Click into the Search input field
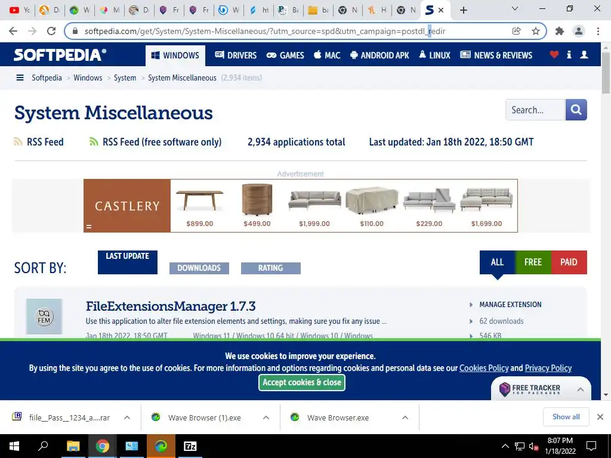The width and height of the screenshot is (611, 458). (x=535, y=110)
